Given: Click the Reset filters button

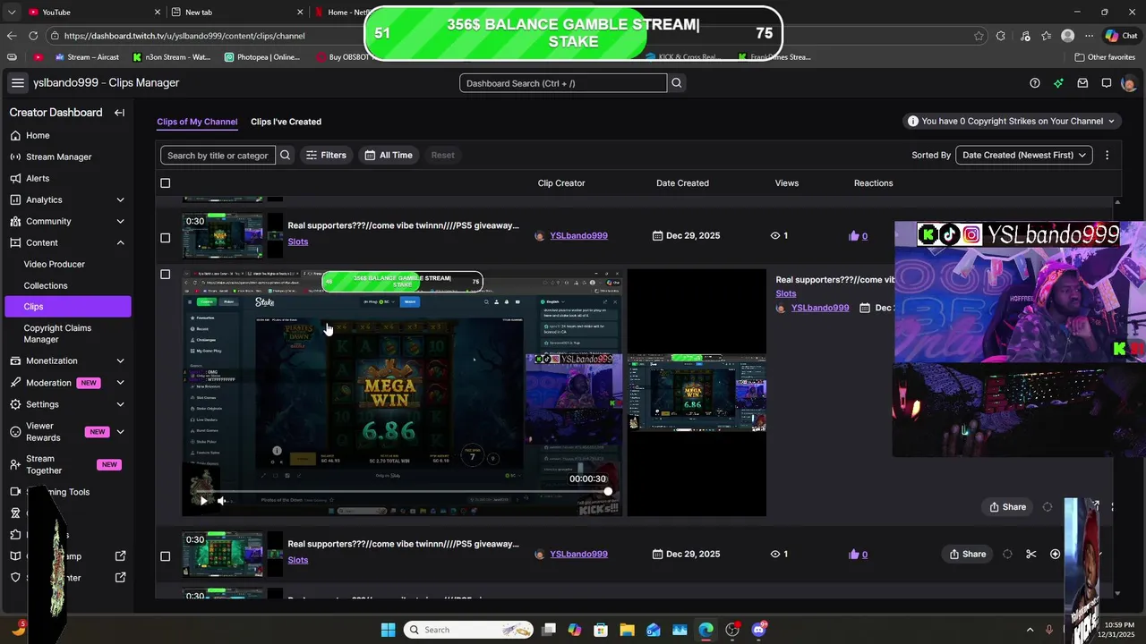Looking at the screenshot, I should click(442, 155).
